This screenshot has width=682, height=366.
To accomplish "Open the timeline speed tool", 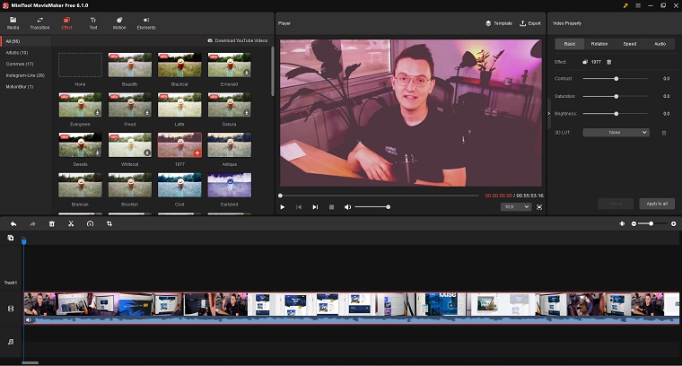I will tap(90, 223).
